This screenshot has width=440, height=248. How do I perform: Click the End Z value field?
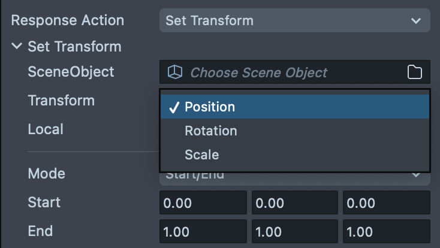[386, 231]
